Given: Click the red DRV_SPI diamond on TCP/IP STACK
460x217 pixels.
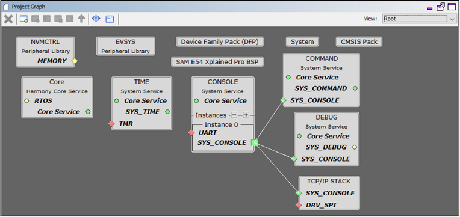Looking at the screenshot, I should 299,206.
